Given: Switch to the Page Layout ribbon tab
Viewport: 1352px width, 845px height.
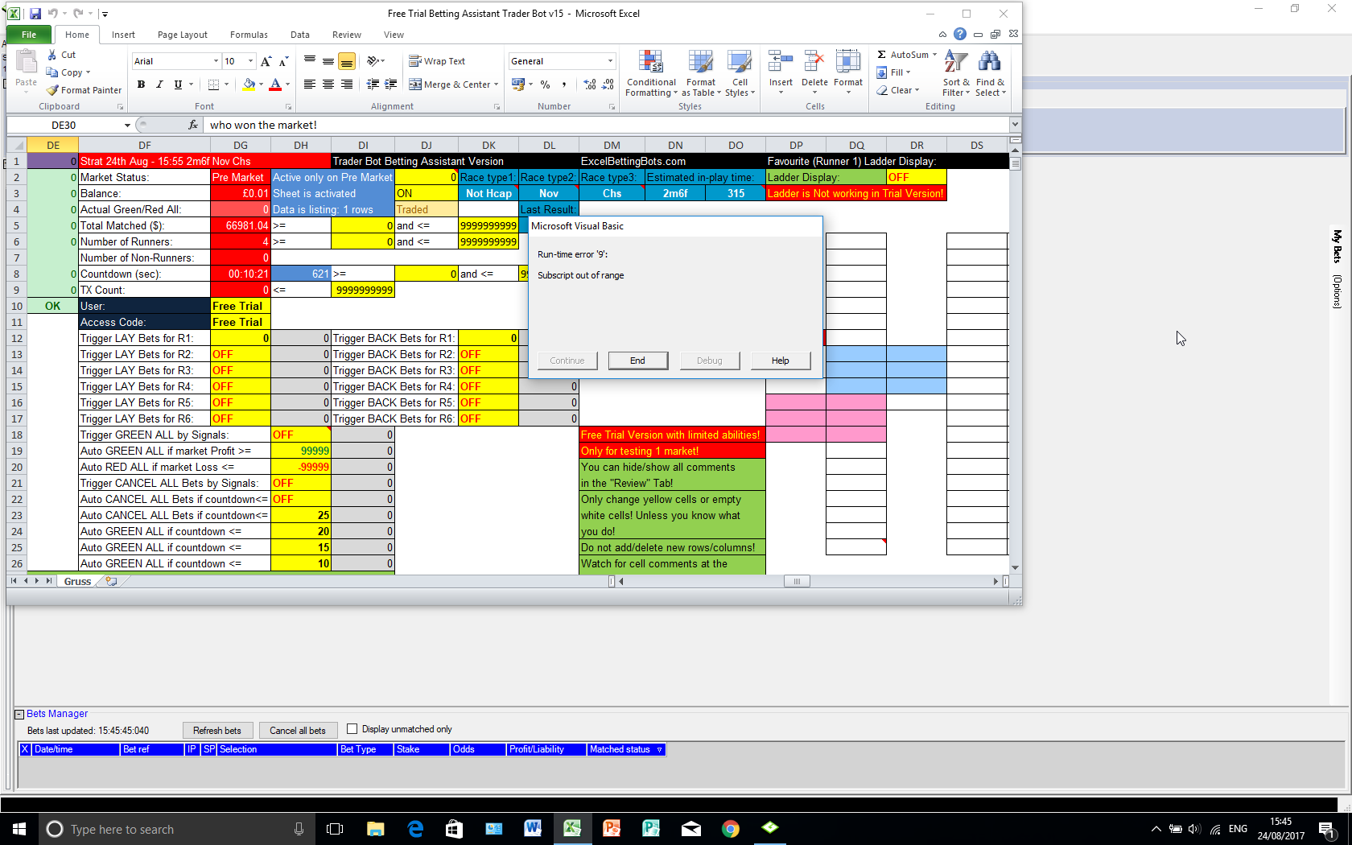Looking at the screenshot, I should 183,35.
